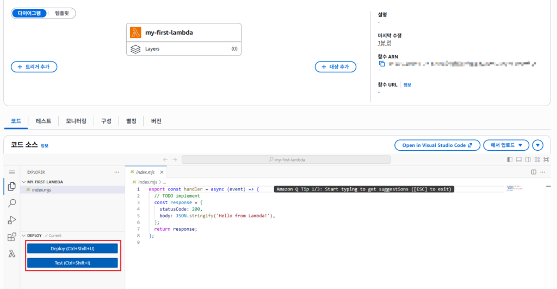
Task: Click the Layers stack icon
Action: [135, 49]
